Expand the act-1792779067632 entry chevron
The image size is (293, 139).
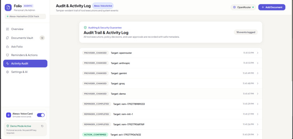click(257, 135)
